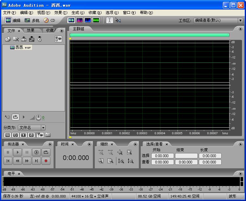Viewport: 246px width, 201px height.
Task: Choose the scrub tool with speaker
Action: click(x=118, y=20)
